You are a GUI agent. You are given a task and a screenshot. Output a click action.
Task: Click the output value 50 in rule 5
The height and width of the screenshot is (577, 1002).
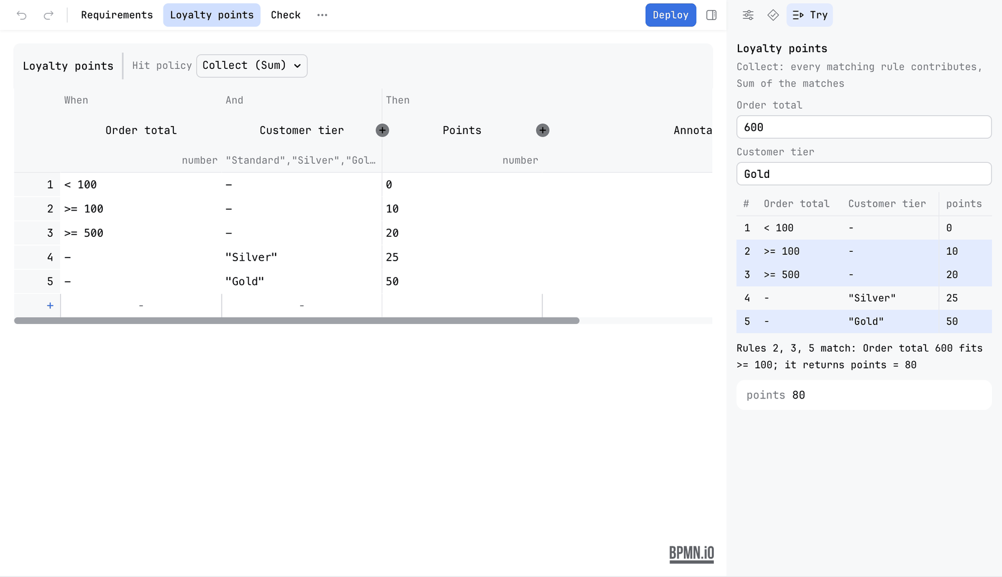462,281
